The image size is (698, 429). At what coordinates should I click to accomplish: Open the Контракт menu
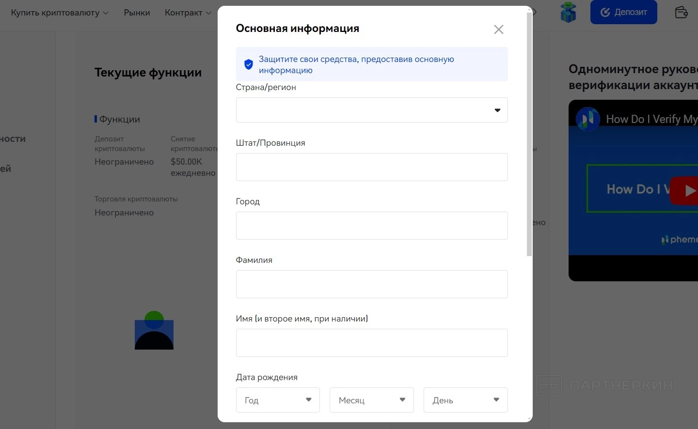pyautogui.click(x=188, y=13)
